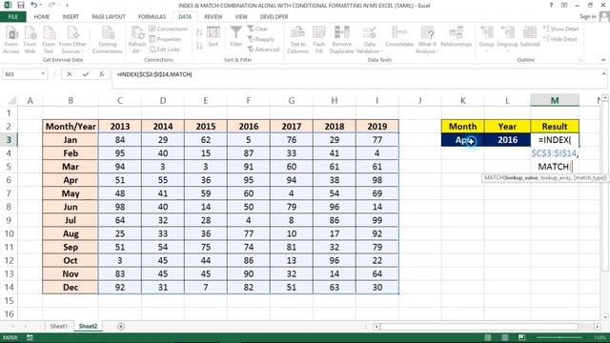
Task: Open the Name Box dropdown
Action: (43, 74)
